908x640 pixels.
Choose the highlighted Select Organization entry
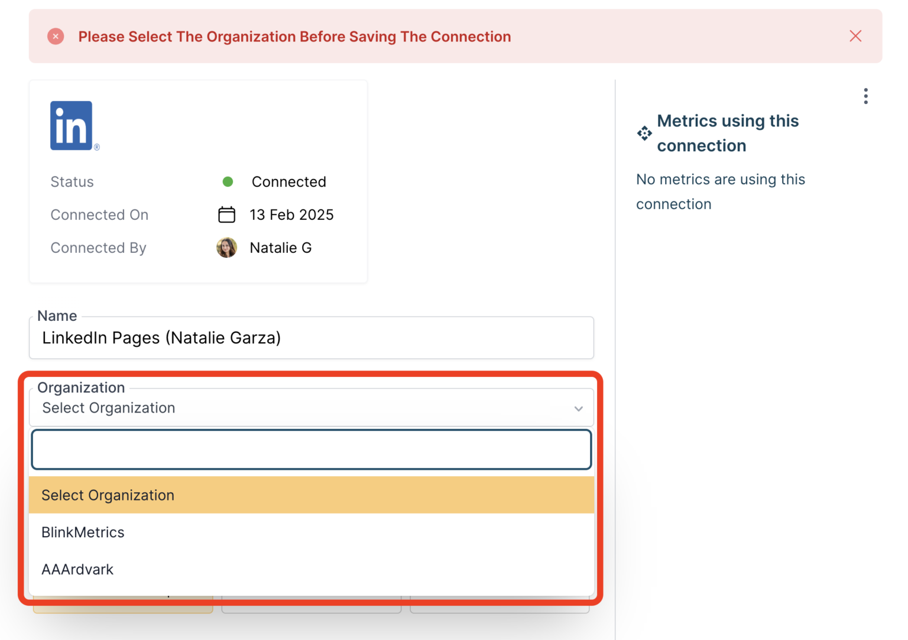pos(108,495)
